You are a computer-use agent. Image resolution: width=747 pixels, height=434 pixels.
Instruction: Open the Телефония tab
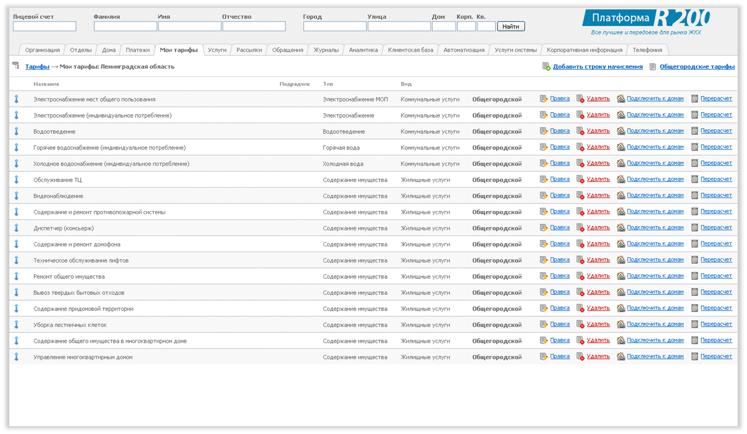(x=648, y=50)
